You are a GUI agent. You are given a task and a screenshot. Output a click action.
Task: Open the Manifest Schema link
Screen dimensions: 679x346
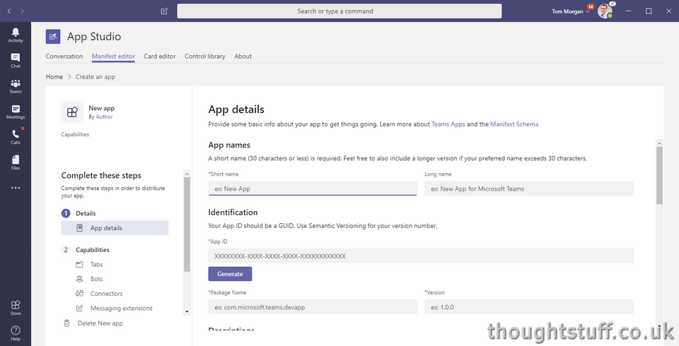(514, 124)
